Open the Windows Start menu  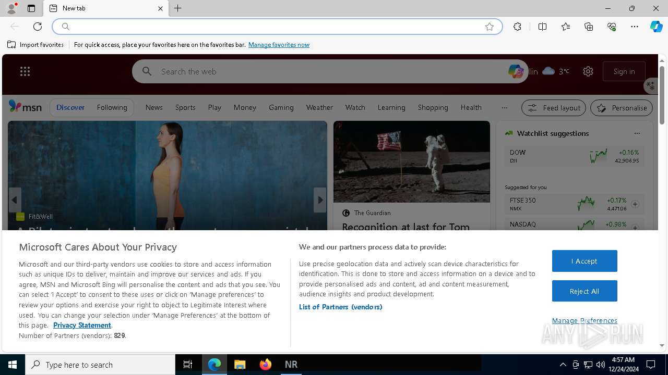13,365
